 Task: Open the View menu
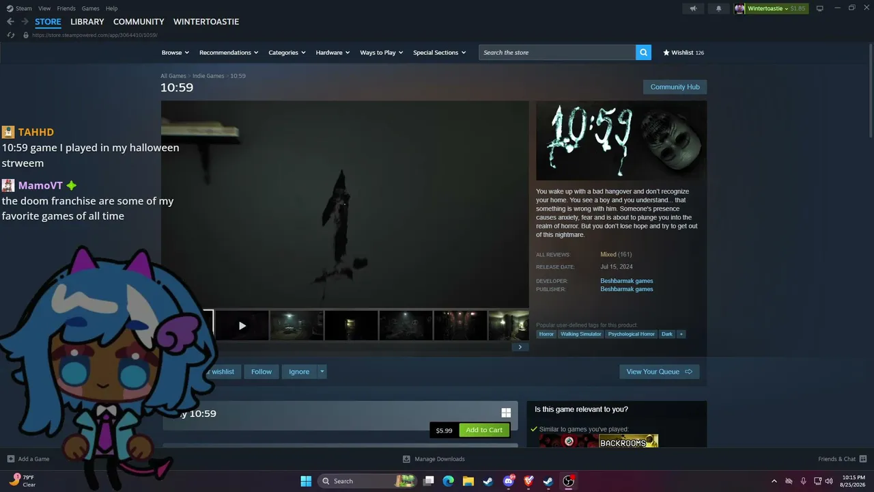coord(44,8)
